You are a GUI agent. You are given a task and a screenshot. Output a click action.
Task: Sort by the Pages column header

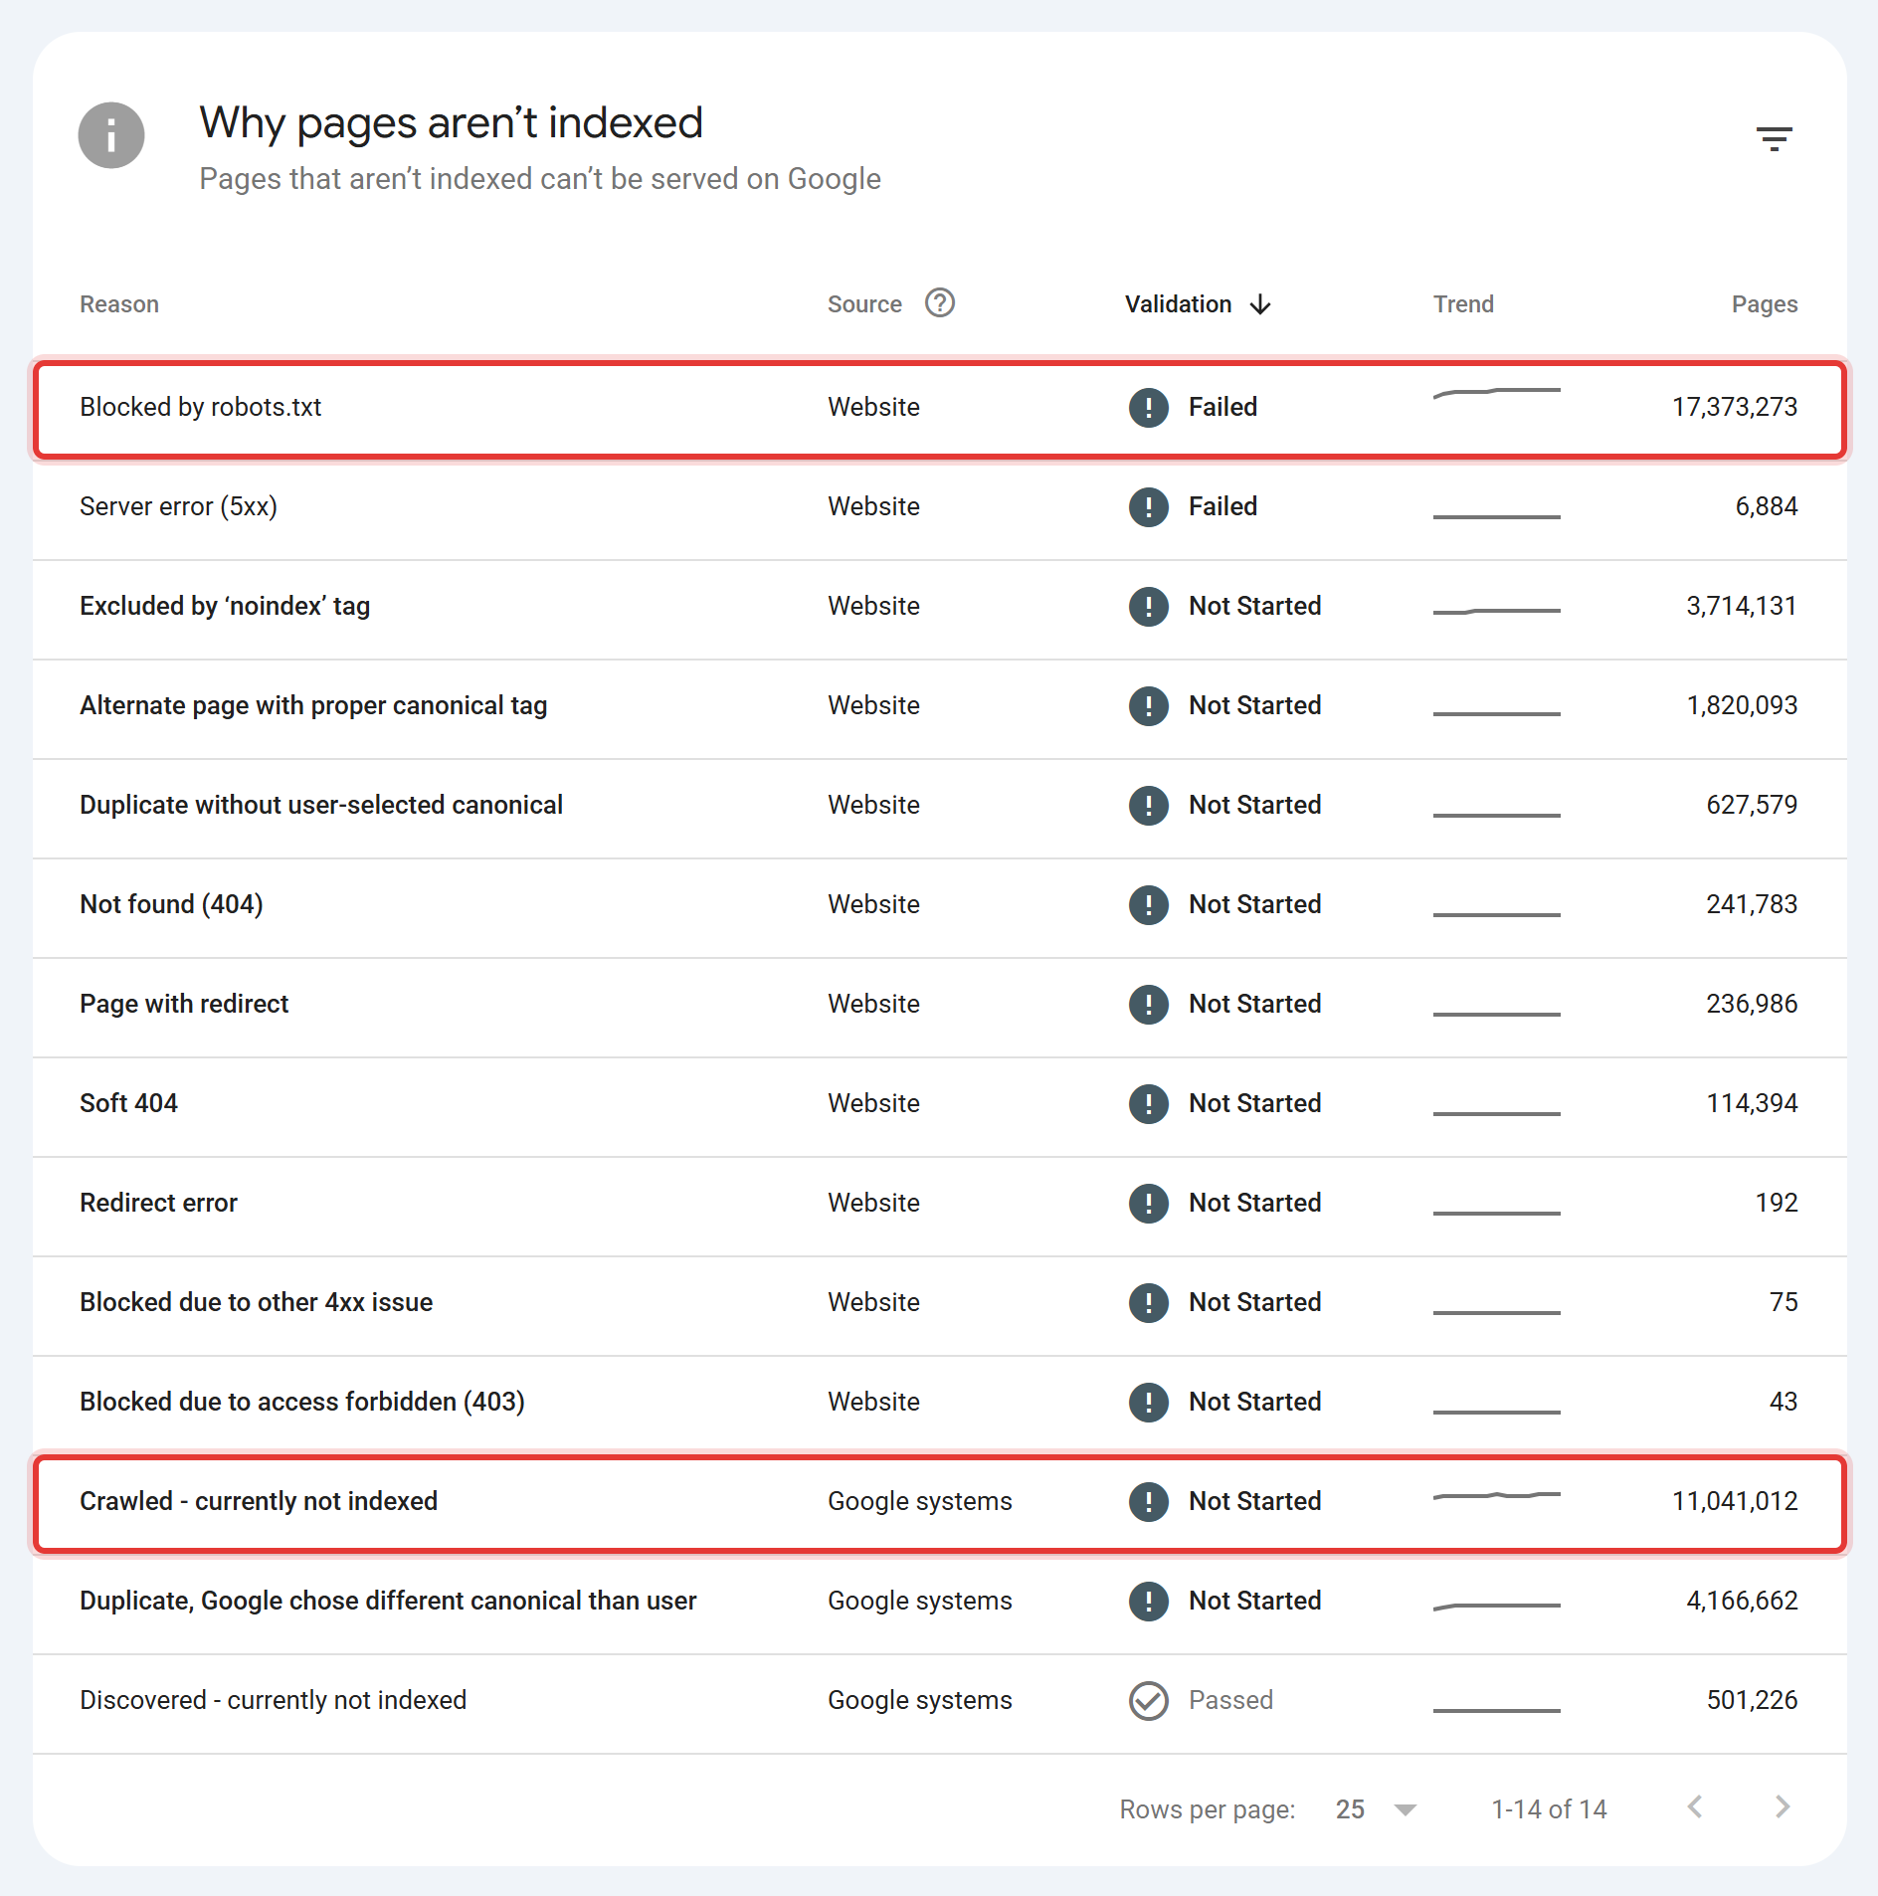pos(1765,304)
